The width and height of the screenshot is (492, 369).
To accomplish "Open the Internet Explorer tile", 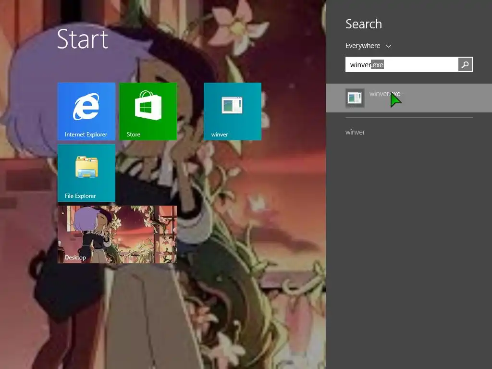I will click(86, 111).
